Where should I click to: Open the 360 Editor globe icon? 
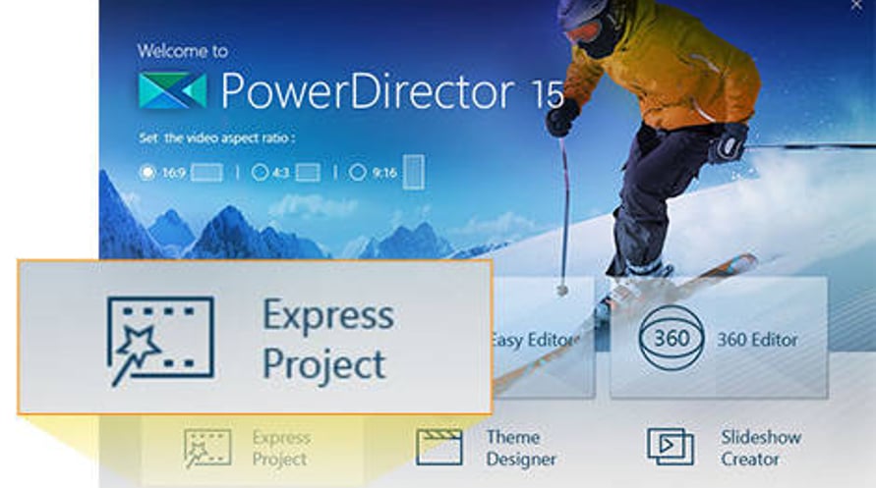pyautogui.click(x=671, y=339)
